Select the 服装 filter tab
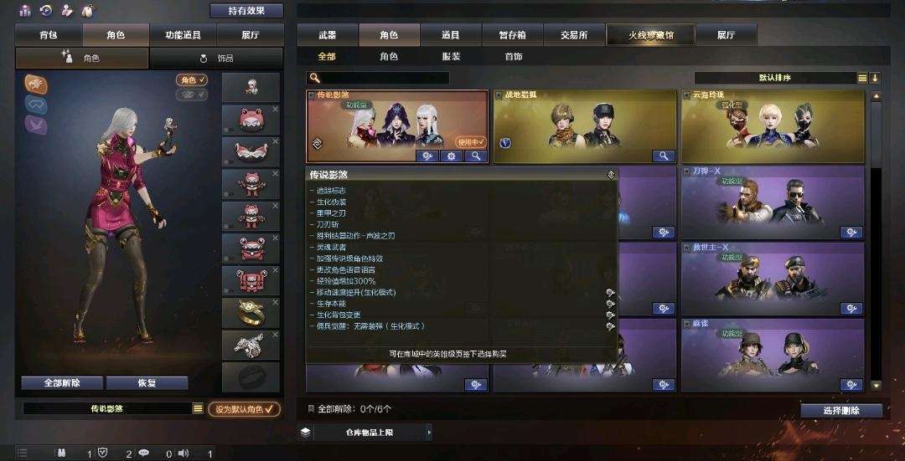This screenshot has height=461, width=905. coord(452,56)
